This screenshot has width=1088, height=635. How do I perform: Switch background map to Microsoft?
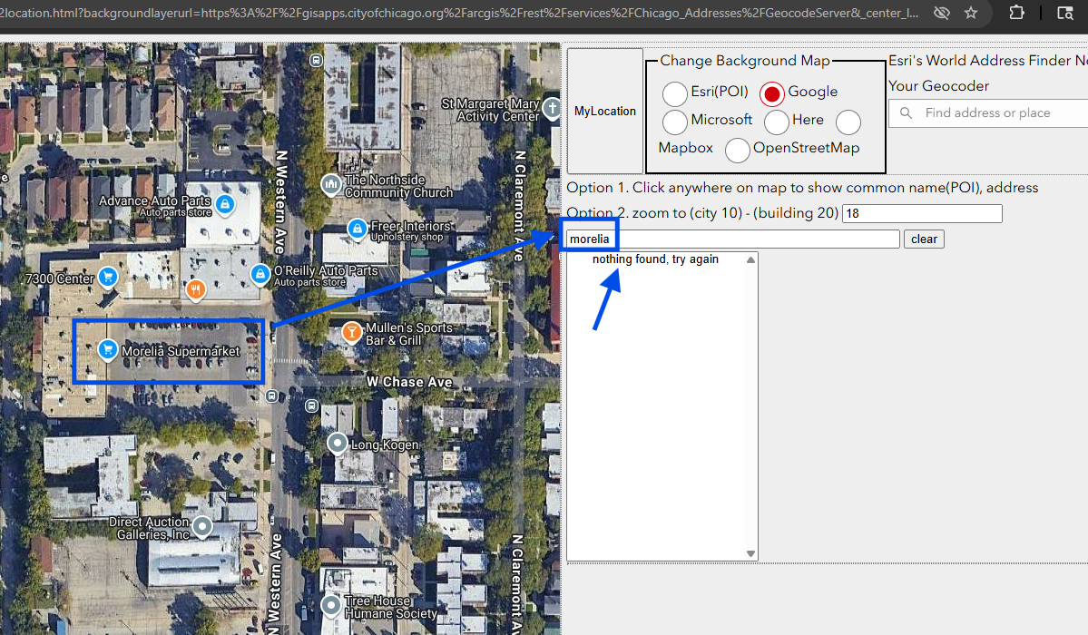point(674,122)
